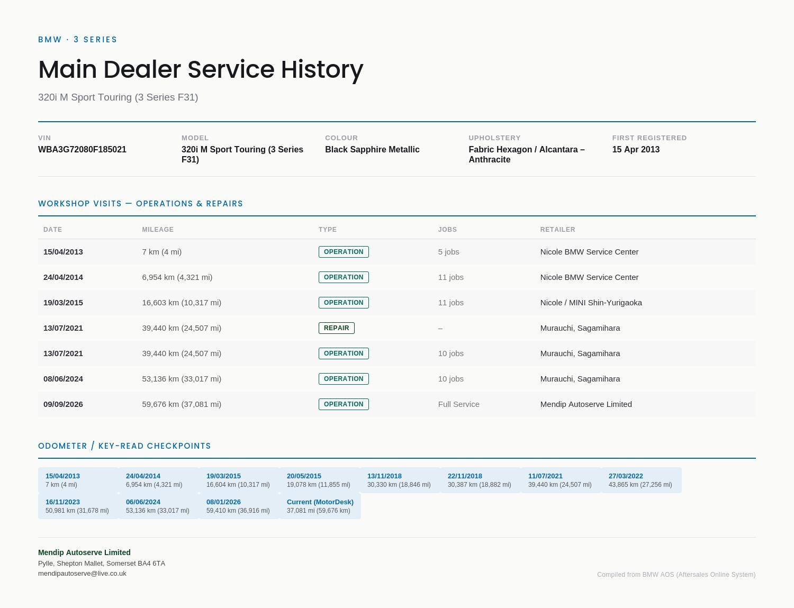Click the OPERATION badge in the 09/09/2026 row
794x608 pixels.
click(x=344, y=404)
